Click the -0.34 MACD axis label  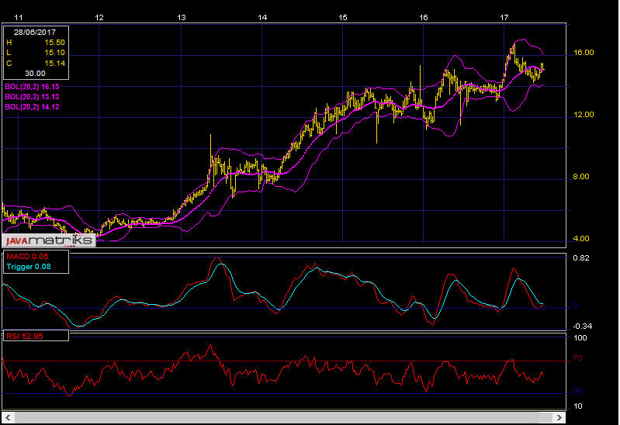(583, 327)
